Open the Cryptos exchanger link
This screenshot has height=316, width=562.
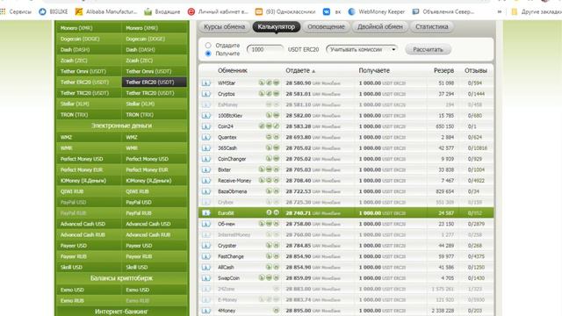pyautogui.click(x=227, y=94)
